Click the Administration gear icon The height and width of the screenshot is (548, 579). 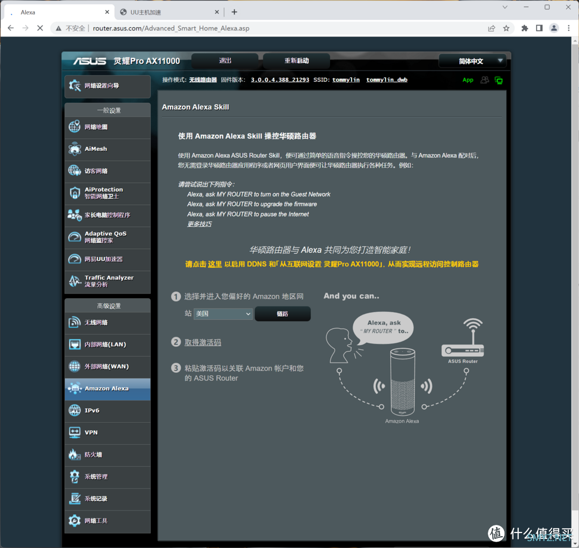(x=75, y=476)
